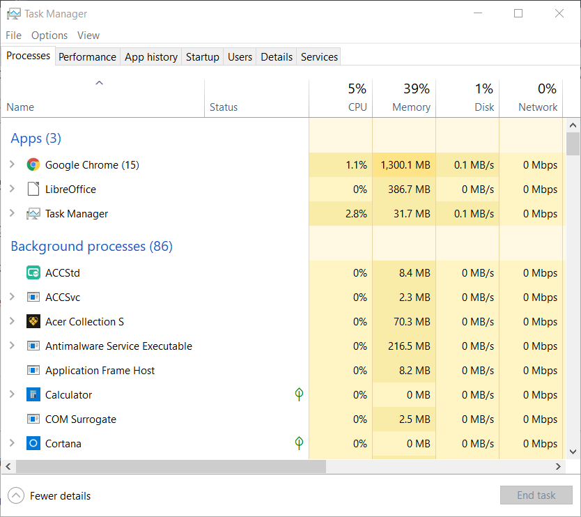
Task: Select the Google Chrome (15) row name
Action: click(92, 165)
